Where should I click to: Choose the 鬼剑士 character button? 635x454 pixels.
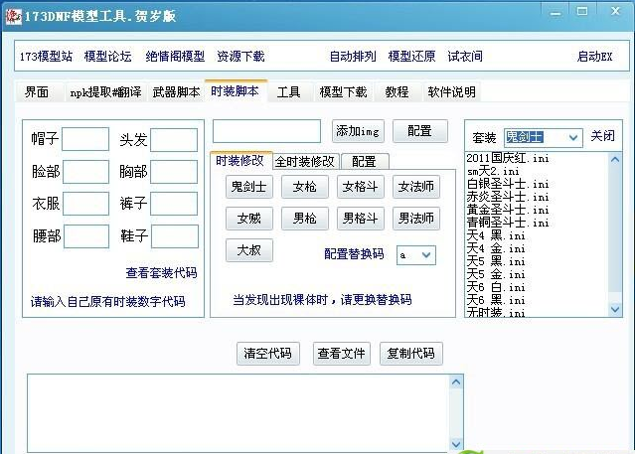click(x=249, y=186)
